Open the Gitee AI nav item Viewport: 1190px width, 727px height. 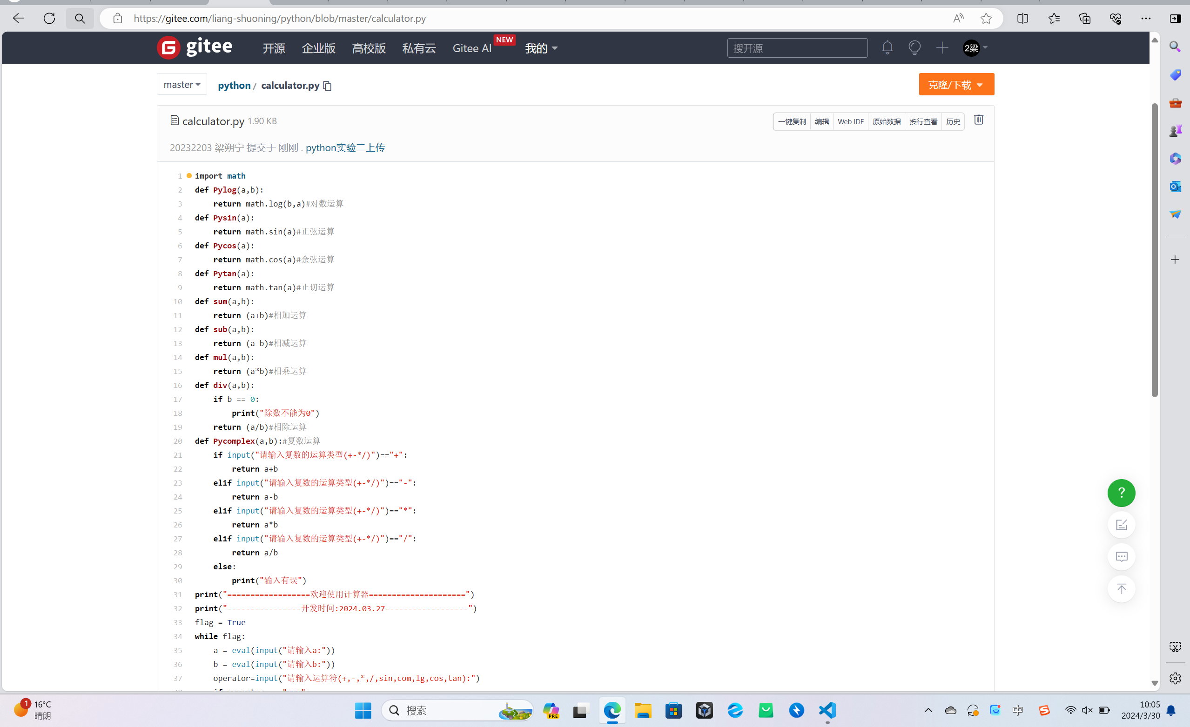(x=471, y=48)
